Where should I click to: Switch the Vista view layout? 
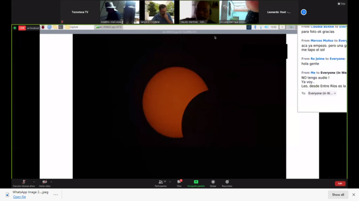[342, 3]
